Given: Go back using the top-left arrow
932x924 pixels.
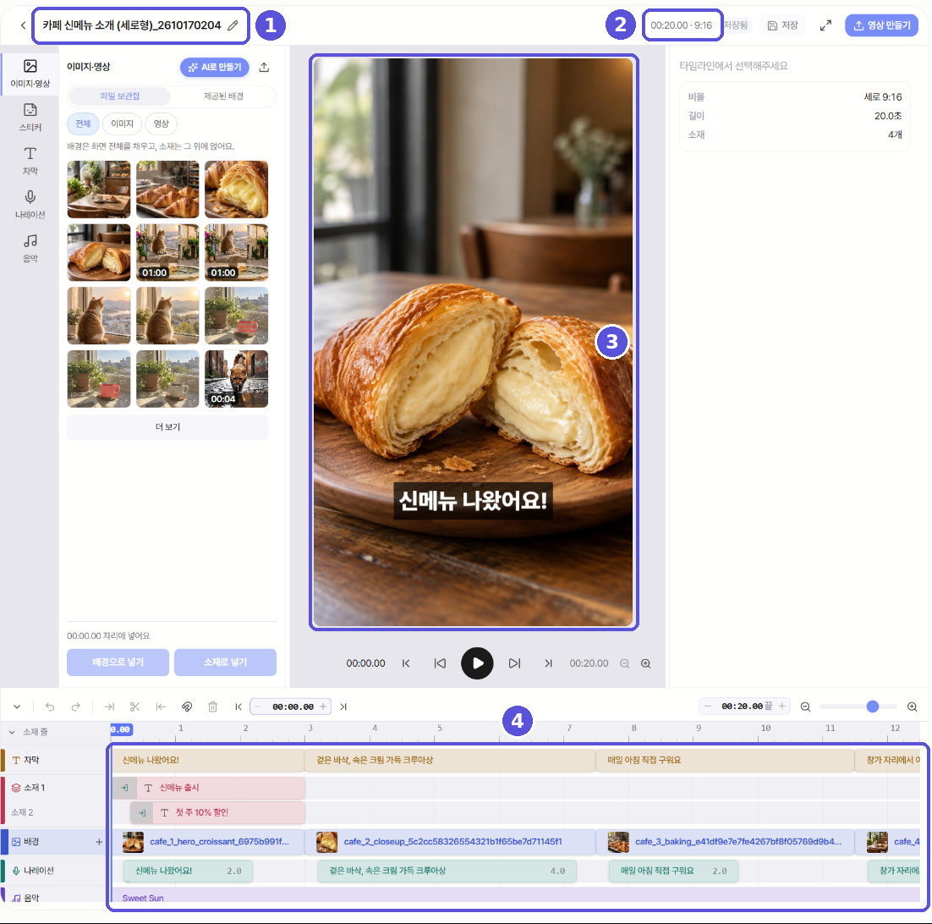Looking at the screenshot, I should [23, 25].
